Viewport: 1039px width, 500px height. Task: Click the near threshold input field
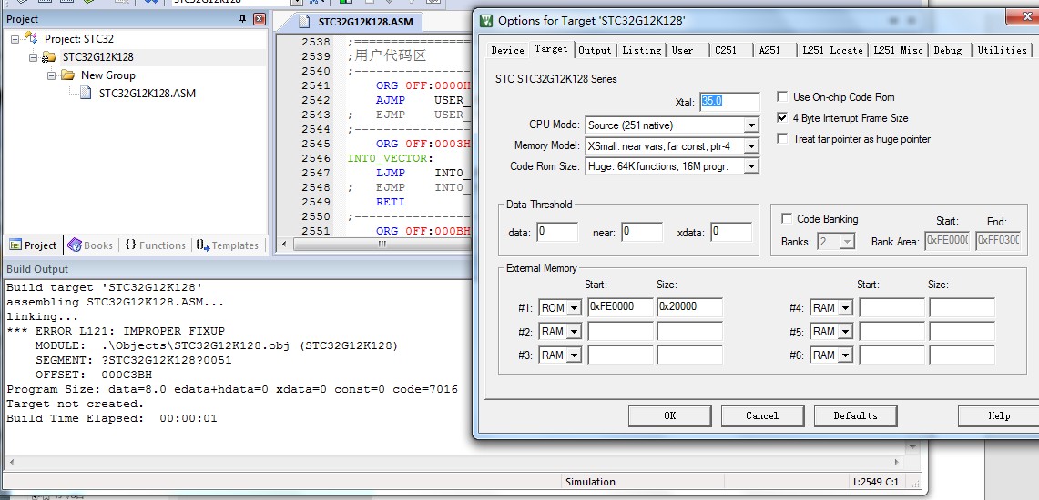point(642,232)
